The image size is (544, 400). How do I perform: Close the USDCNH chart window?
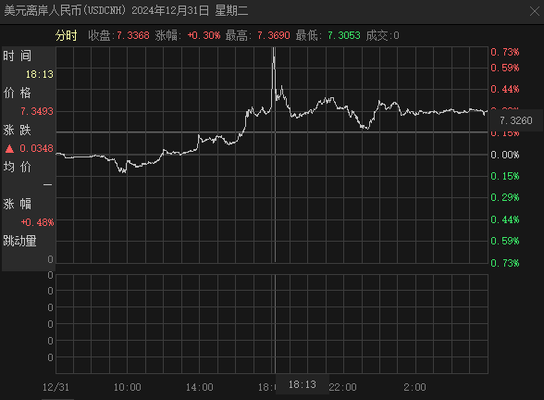pyautogui.click(x=535, y=11)
